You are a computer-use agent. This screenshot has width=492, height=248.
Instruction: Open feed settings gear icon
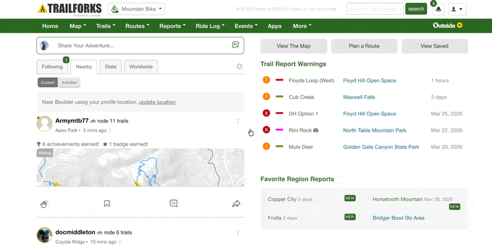click(x=239, y=67)
